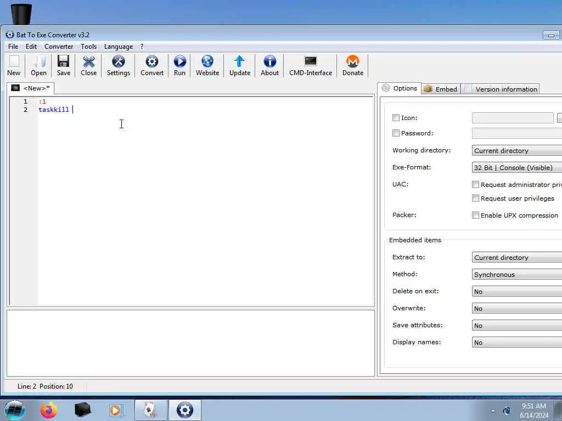The image size is (562, 421).
Task: Switch to the Version information tab
Action: [501, 89]
